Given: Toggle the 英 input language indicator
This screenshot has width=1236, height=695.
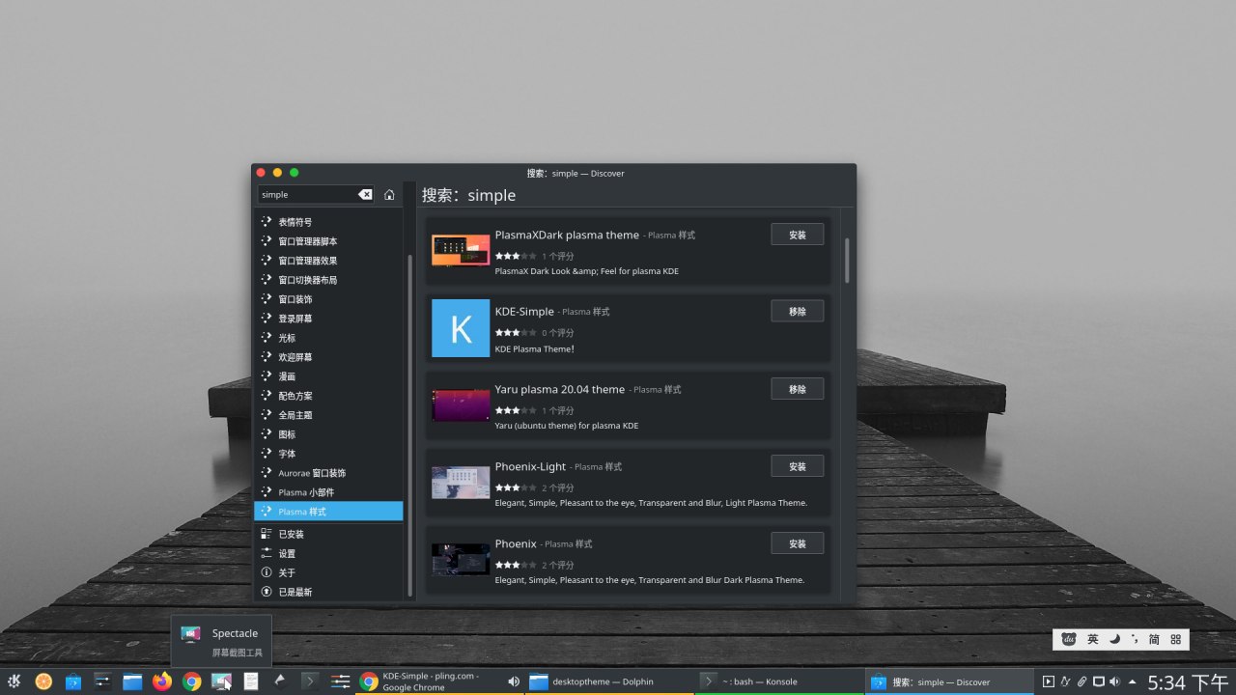Looking at the screenshot, I should click(x=1092, y=639).
